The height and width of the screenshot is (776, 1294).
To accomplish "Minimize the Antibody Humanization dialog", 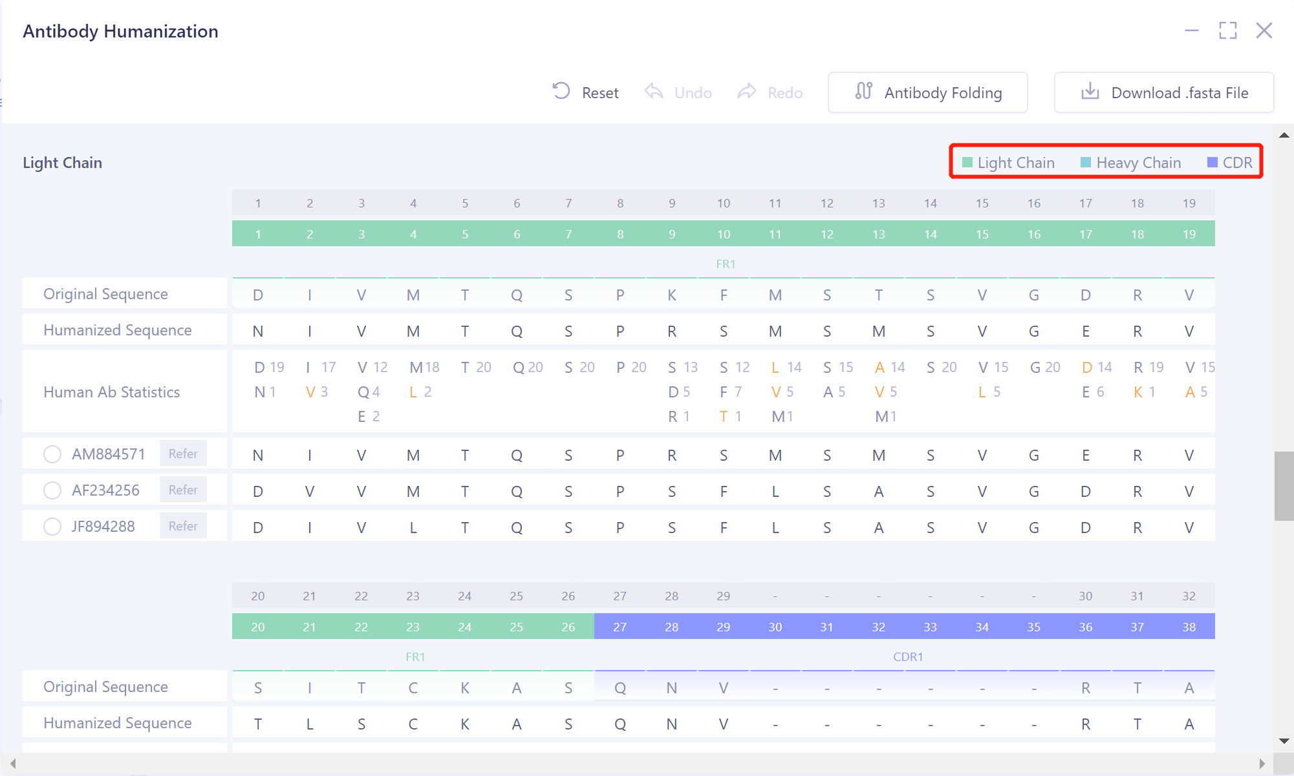I will [x=1191, y=30].
